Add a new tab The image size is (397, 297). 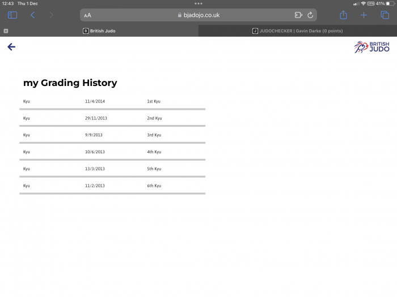(364, 15)
